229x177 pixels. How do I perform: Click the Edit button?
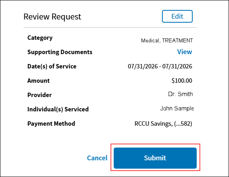pos(177,16)
